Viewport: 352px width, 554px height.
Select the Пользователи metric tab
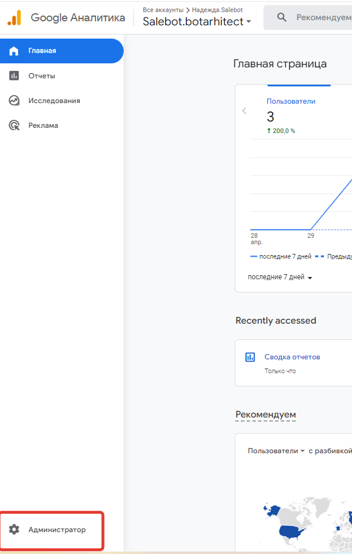(291, 101)
